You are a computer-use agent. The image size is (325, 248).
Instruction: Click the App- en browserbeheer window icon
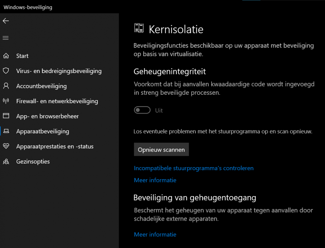6,116
